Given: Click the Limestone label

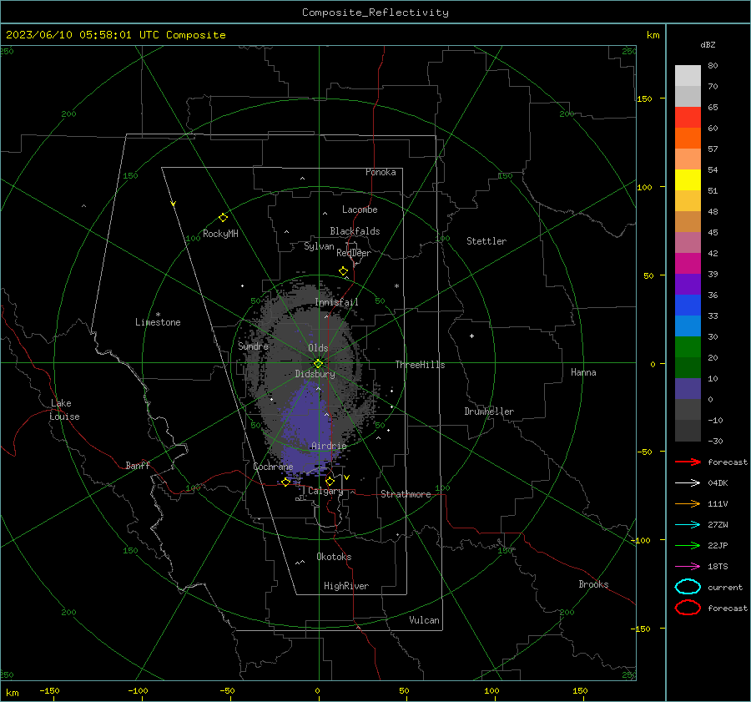Looking at the screenshot, I should coord(158,322).
